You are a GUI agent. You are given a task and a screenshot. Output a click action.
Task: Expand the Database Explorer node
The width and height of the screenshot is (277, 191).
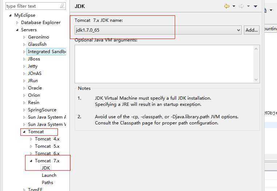[x=17, y=23]
